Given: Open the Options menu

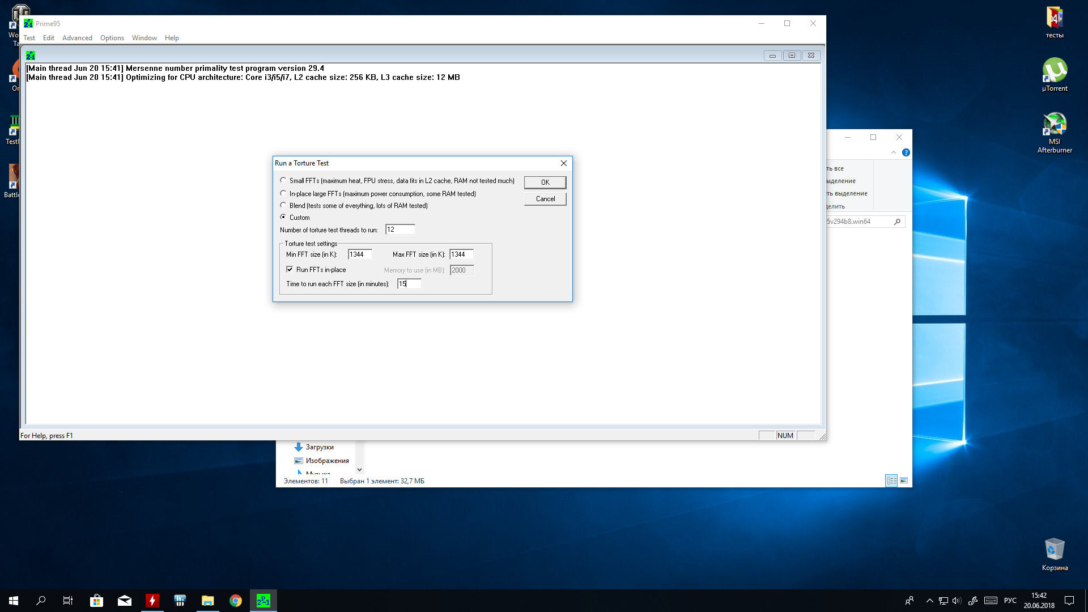Looking at the screenshot, I should [112, 38].
